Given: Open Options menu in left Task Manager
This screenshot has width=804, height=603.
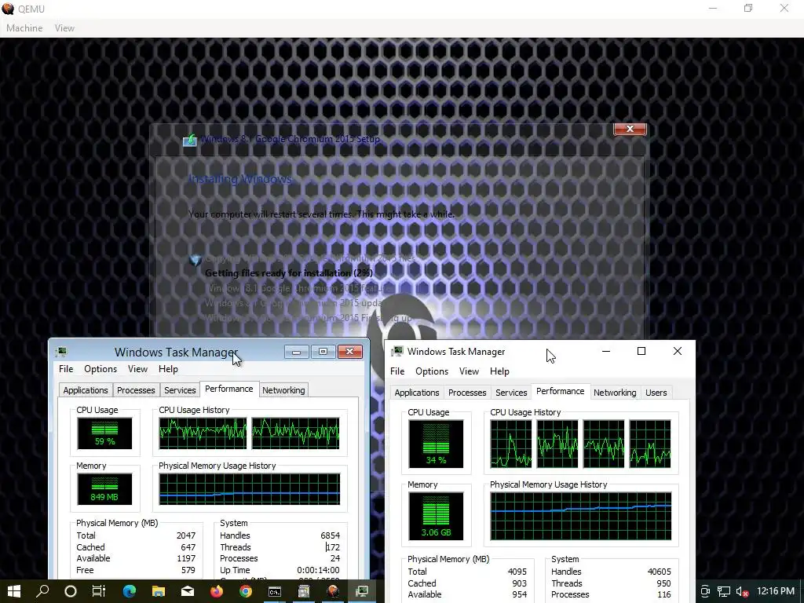Looking at the screenshot, I should pyautogui.click(x=100, y=369).
